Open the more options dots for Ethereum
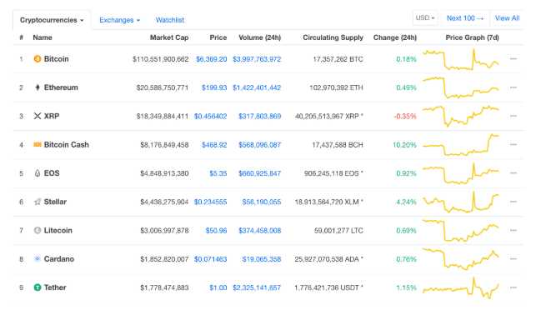This screenshot has width=541, height=310. coord(513,87)
